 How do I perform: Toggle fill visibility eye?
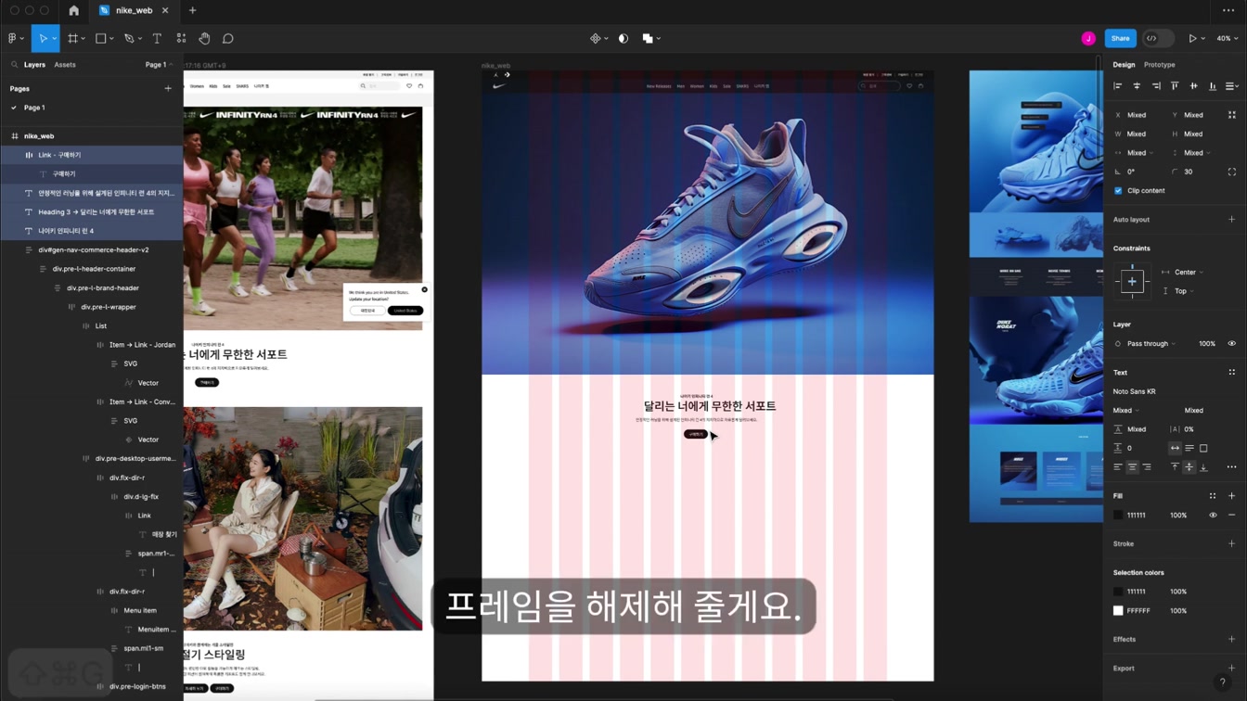click(1213, 516)
